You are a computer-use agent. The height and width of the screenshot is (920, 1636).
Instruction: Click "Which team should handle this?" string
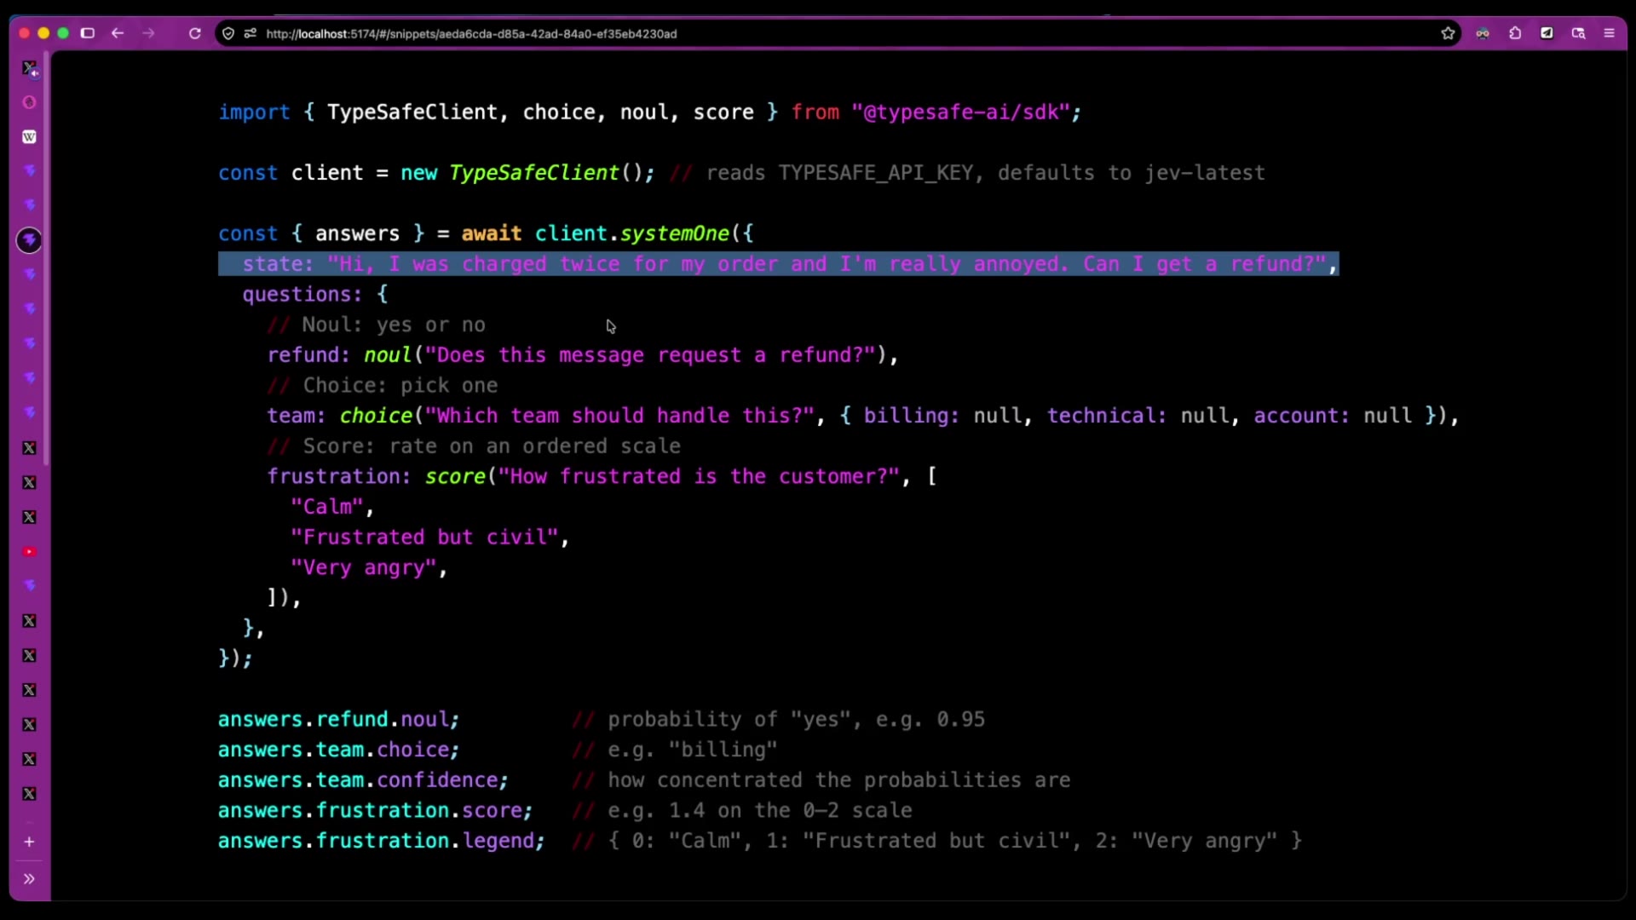click(619, 416)
